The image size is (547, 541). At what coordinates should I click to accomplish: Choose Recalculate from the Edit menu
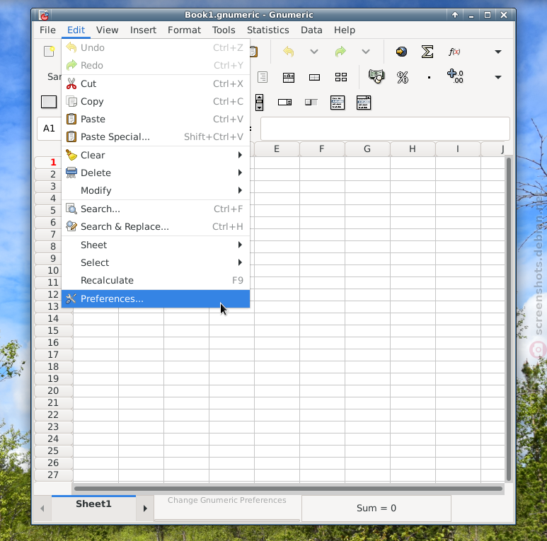pyautogui.click(x=156, y=280)
